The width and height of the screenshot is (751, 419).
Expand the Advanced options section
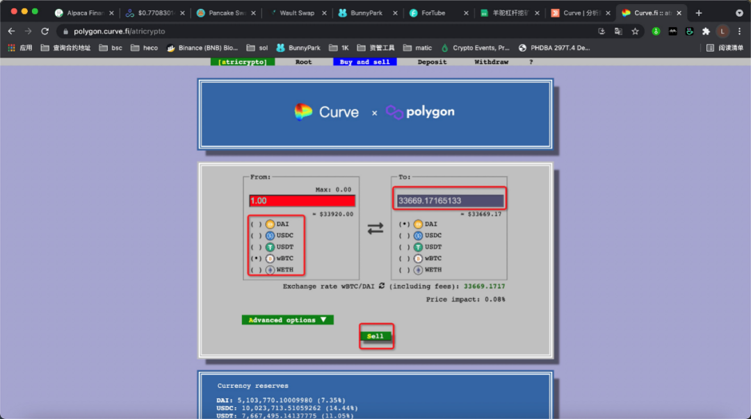[x=287, y=320]
